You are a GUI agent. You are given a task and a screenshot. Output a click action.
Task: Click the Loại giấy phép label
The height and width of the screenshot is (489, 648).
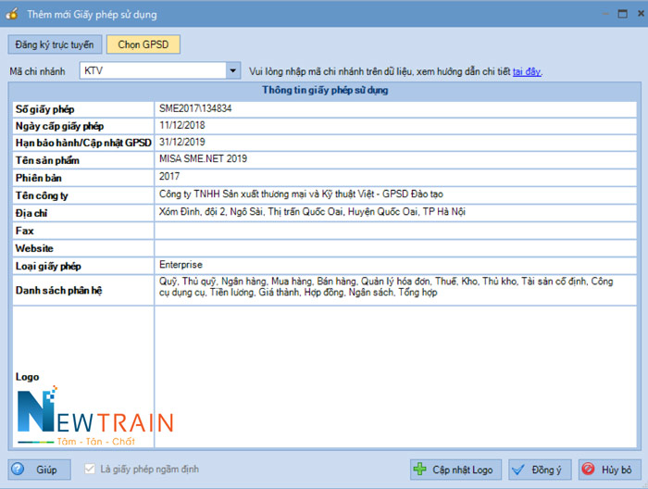[48, 266]
